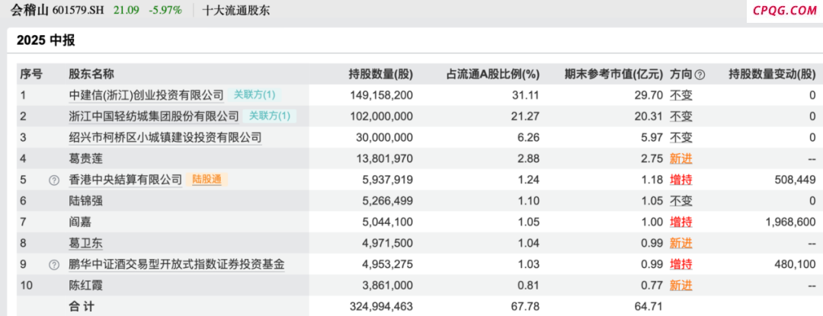
Task: Click 增持 direction in 香港中央結算 row
Action: 680,180
